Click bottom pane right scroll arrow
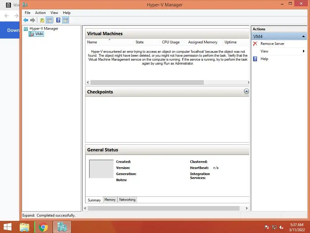Viewport: 310px width, 233px height. coord(246,208)
